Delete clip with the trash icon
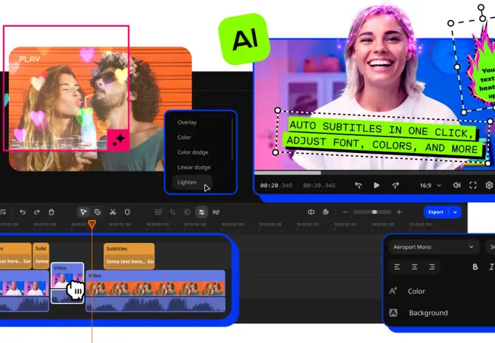This screenshot has width=495, height=343. tap(52, 212)
